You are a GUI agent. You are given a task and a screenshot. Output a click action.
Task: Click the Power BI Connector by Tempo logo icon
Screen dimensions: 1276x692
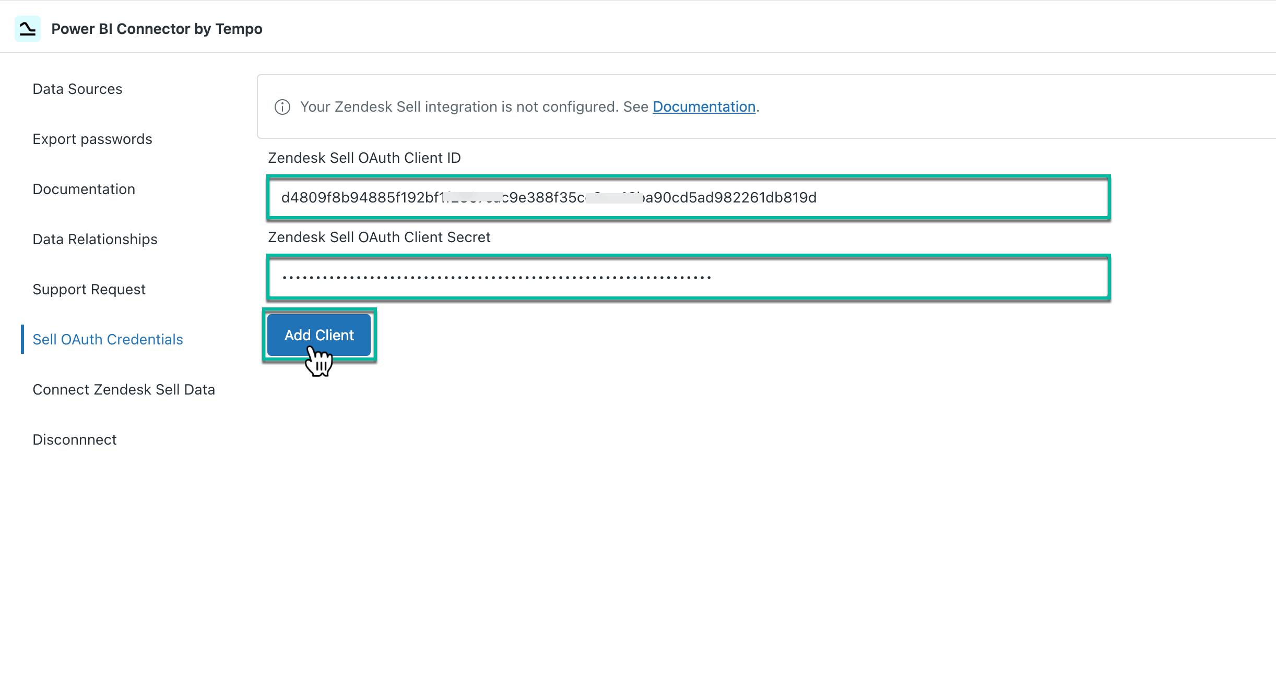tap(27, 29)
